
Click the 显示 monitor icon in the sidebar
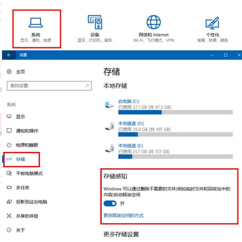click(9, 117)
